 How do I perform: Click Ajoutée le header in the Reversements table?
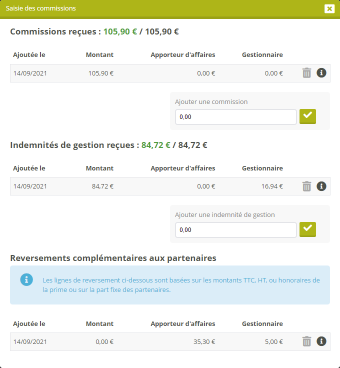(29, 323)
